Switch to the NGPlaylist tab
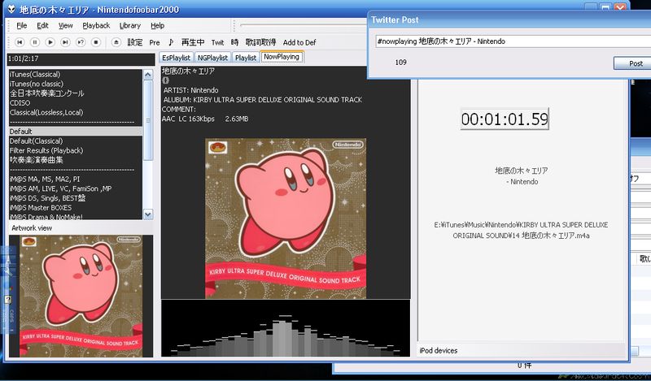 [x=212, y=58]
